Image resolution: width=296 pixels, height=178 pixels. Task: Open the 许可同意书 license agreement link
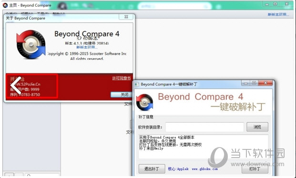click(x=122, y=78)
